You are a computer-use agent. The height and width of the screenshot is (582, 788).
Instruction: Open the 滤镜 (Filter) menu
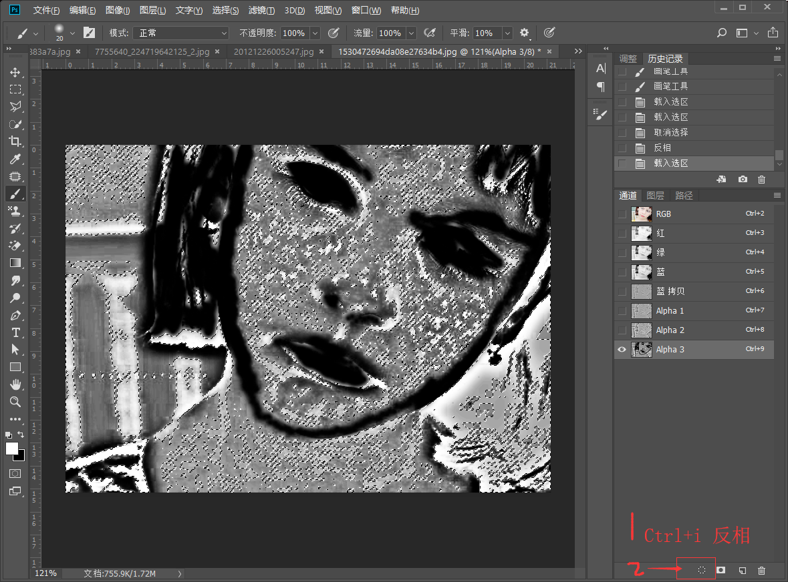pos(261,11)
